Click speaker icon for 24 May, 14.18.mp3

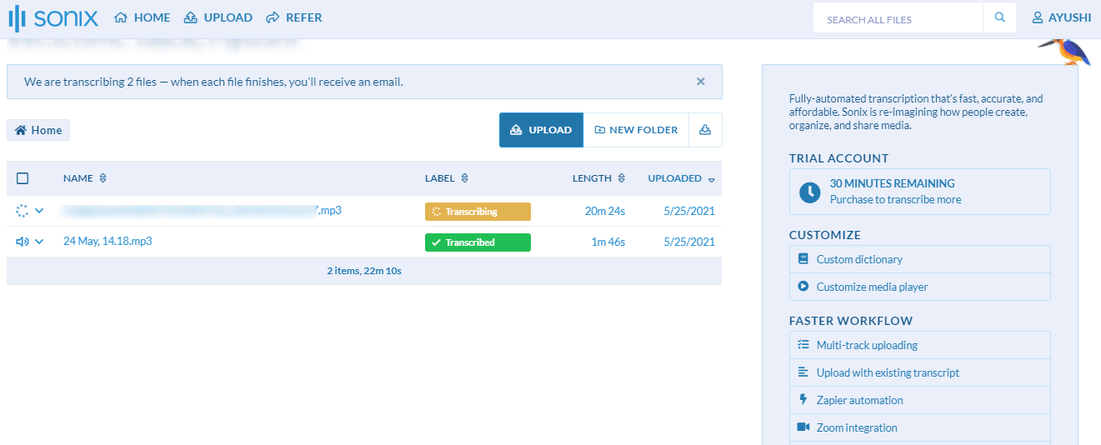pyautogui.click(x=22, y=242)
